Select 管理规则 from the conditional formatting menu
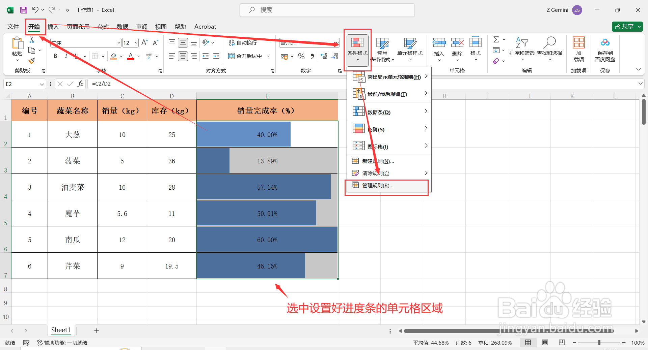Viewport: 648px width, 350px height. pos(377,185)
